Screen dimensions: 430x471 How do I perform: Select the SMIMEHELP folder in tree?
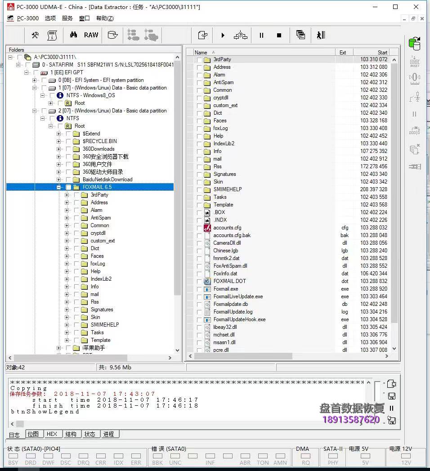coord(105,325)
